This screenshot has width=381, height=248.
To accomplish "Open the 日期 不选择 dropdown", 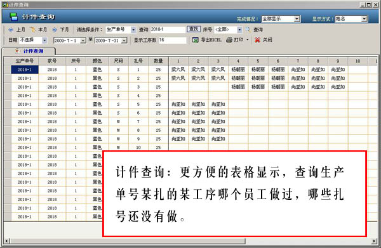I will click(x=44, y=40).
